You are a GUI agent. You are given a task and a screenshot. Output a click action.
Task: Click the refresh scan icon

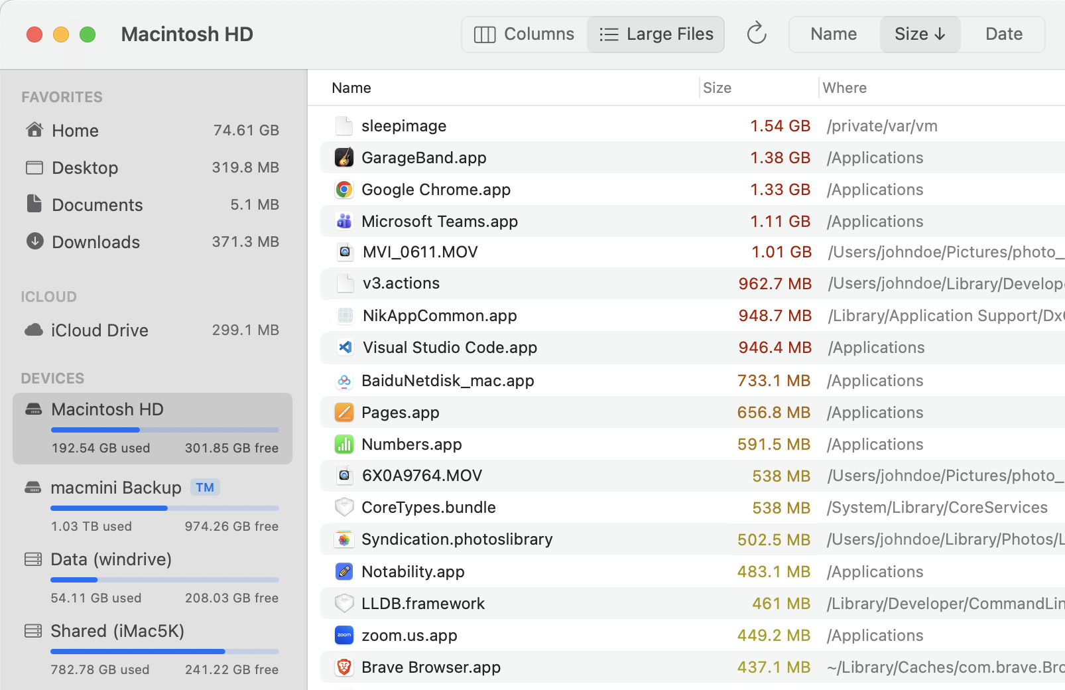[757, 34]
